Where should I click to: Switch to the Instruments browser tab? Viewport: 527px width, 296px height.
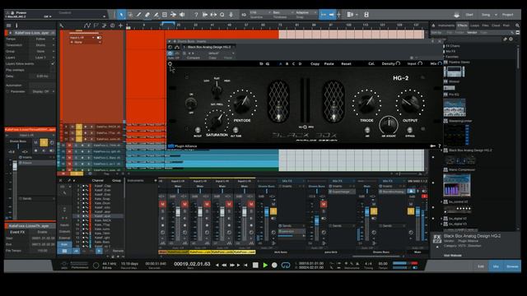coord(446,25)
